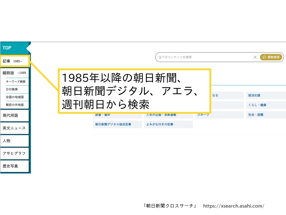Image resolution: width=286 pixels, height=215 pixels.
Task: Open 現代用語 section
Action: tap(15, 116)
